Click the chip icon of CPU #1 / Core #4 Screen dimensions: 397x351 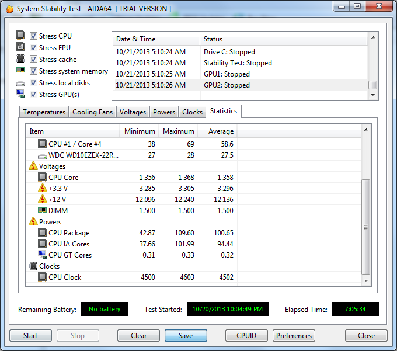[42, 144]
